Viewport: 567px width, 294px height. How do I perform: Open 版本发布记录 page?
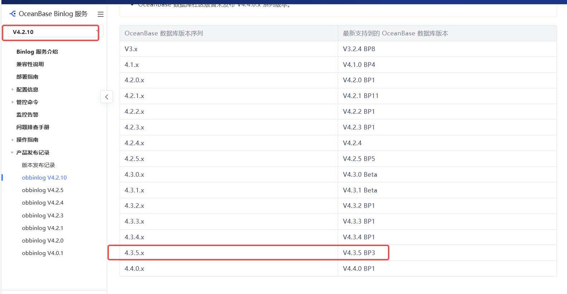click(x=38, y=165)
